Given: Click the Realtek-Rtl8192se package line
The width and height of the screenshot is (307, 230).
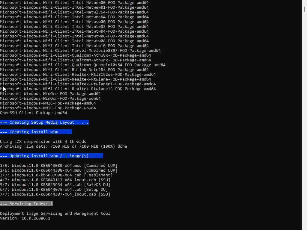Looking at the screenshot, I should [x=78, y=74].
